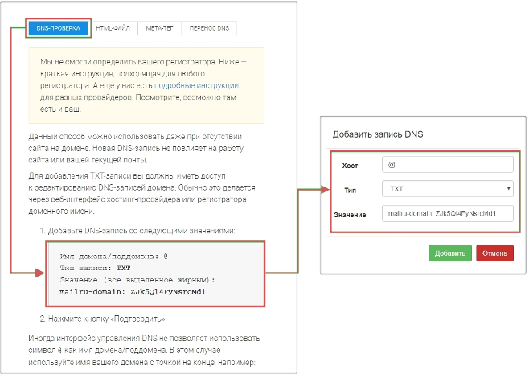The image size is (529, 374).
Task: Open the HTML-ФАЙЛ tab
Action: click(x=113, y=28)
